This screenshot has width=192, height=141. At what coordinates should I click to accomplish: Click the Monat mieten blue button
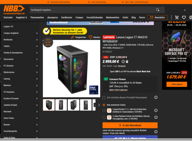click(x=130, y=137)
